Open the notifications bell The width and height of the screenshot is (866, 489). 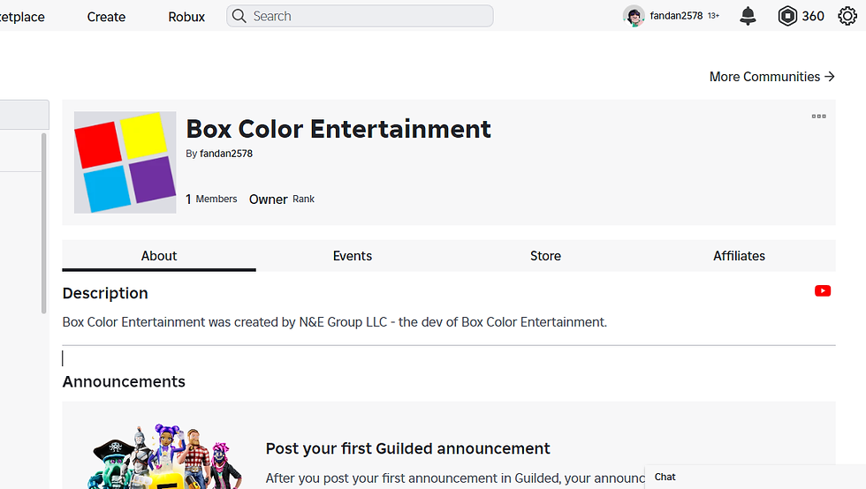[748, 16]
